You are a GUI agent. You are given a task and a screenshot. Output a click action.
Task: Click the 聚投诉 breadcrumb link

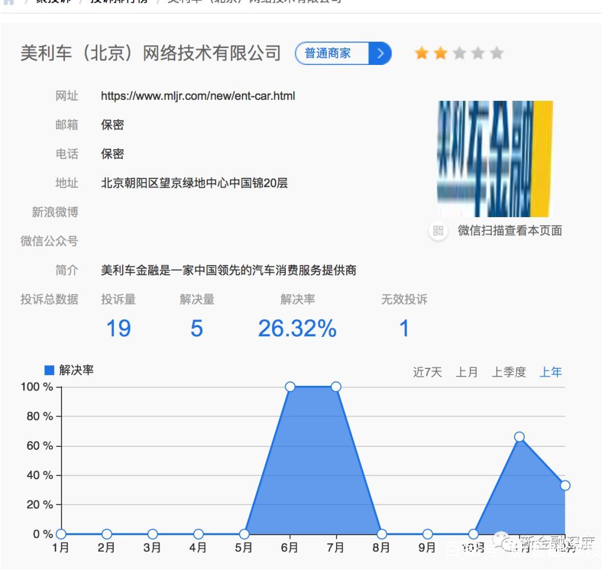(54, 1)
